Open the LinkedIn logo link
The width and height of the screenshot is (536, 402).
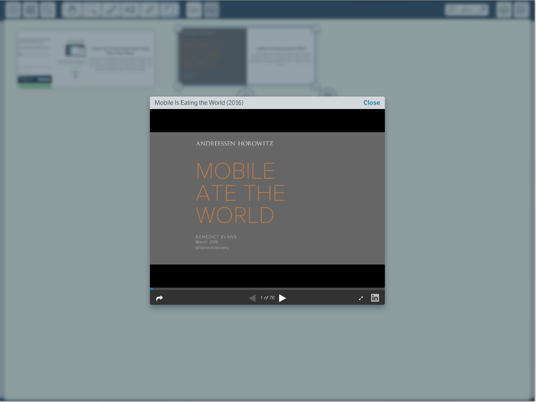375,298
